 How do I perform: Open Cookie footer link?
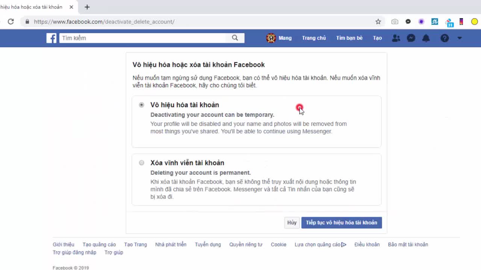click(x=278, y=244)
